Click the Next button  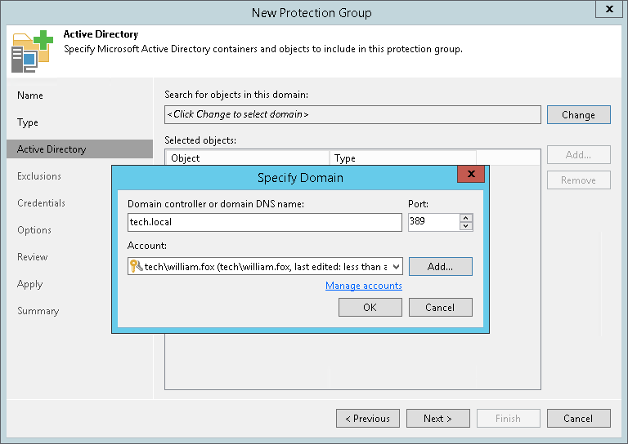click(438, 419)
